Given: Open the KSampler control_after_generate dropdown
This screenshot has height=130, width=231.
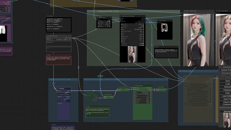Looking at the screenshot, I should (x=143, y=94).
